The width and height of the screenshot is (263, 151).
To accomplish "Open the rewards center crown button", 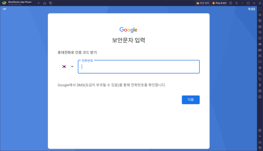I will [x=203, y=3].
